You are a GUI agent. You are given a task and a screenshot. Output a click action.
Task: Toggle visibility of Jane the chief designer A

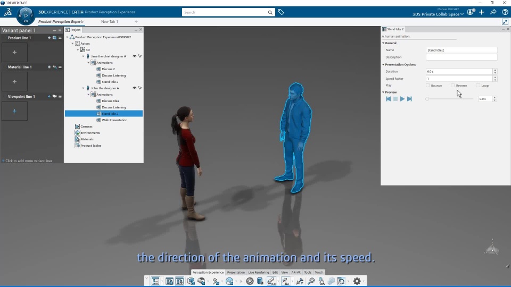tap(134, 56)
